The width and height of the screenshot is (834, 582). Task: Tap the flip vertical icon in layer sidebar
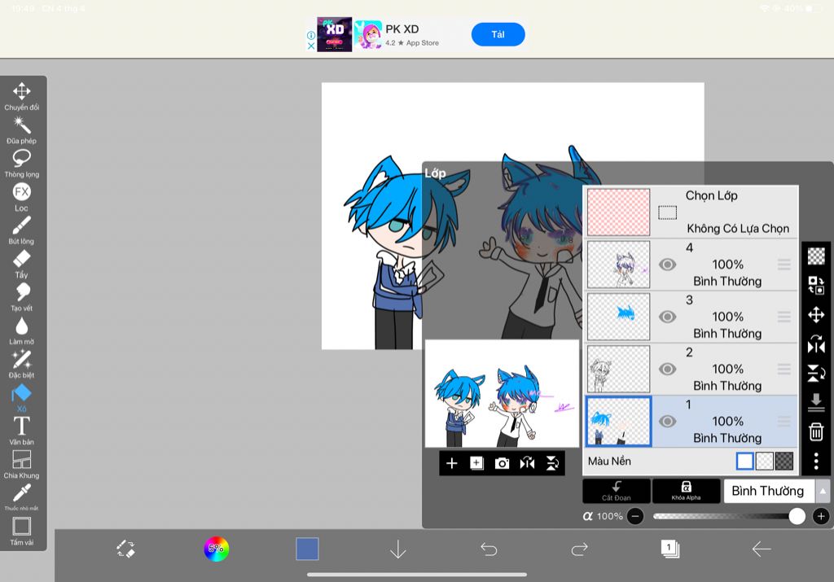click(816, 373)
